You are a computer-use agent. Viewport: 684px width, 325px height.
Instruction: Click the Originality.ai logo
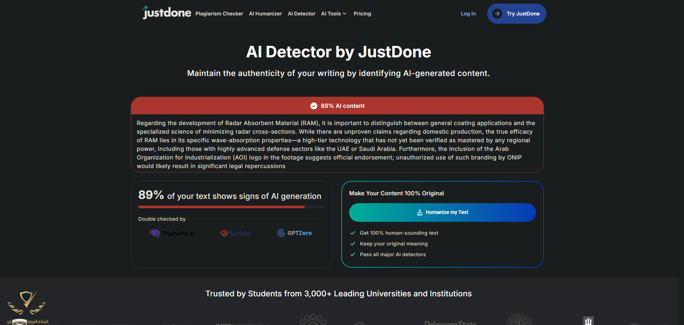[x=172, y=233]
